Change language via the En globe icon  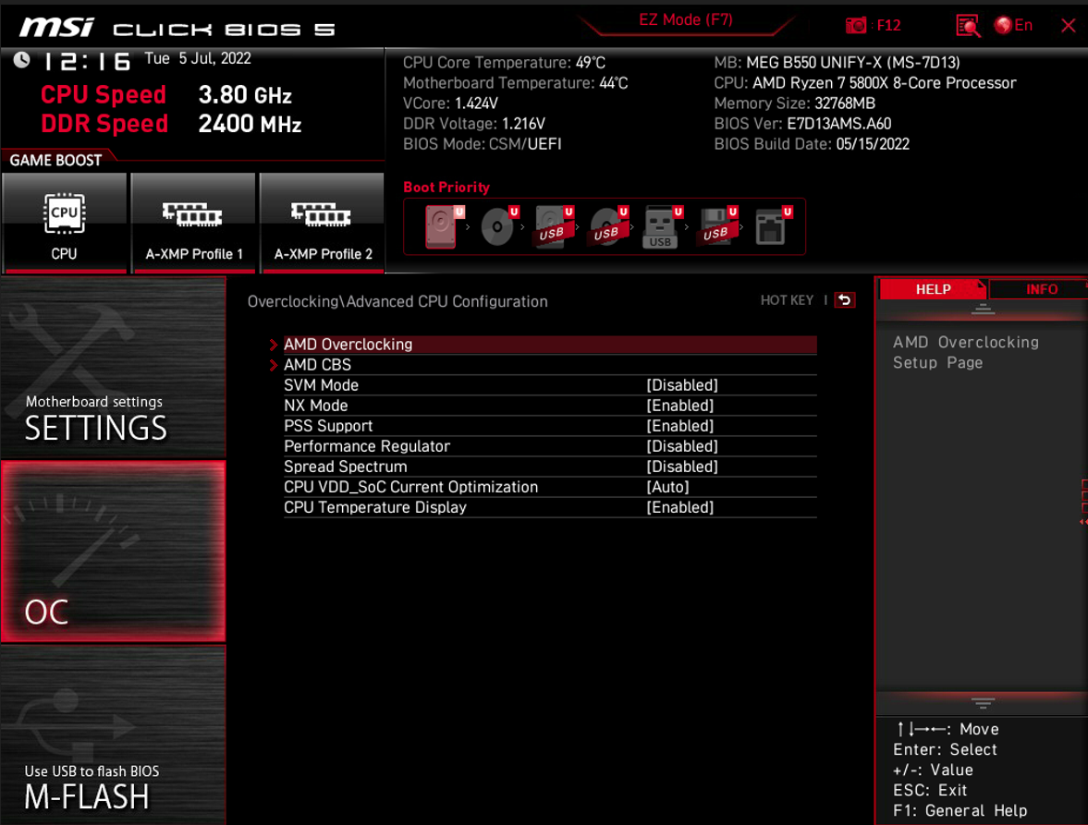click(x=1013, y=26)
